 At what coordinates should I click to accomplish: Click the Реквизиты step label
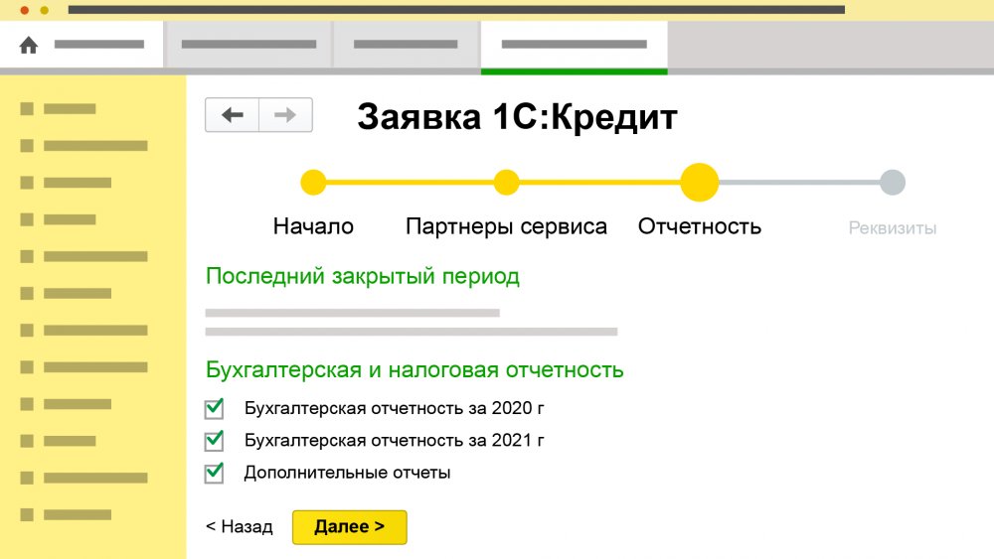[x=892, y=228]
